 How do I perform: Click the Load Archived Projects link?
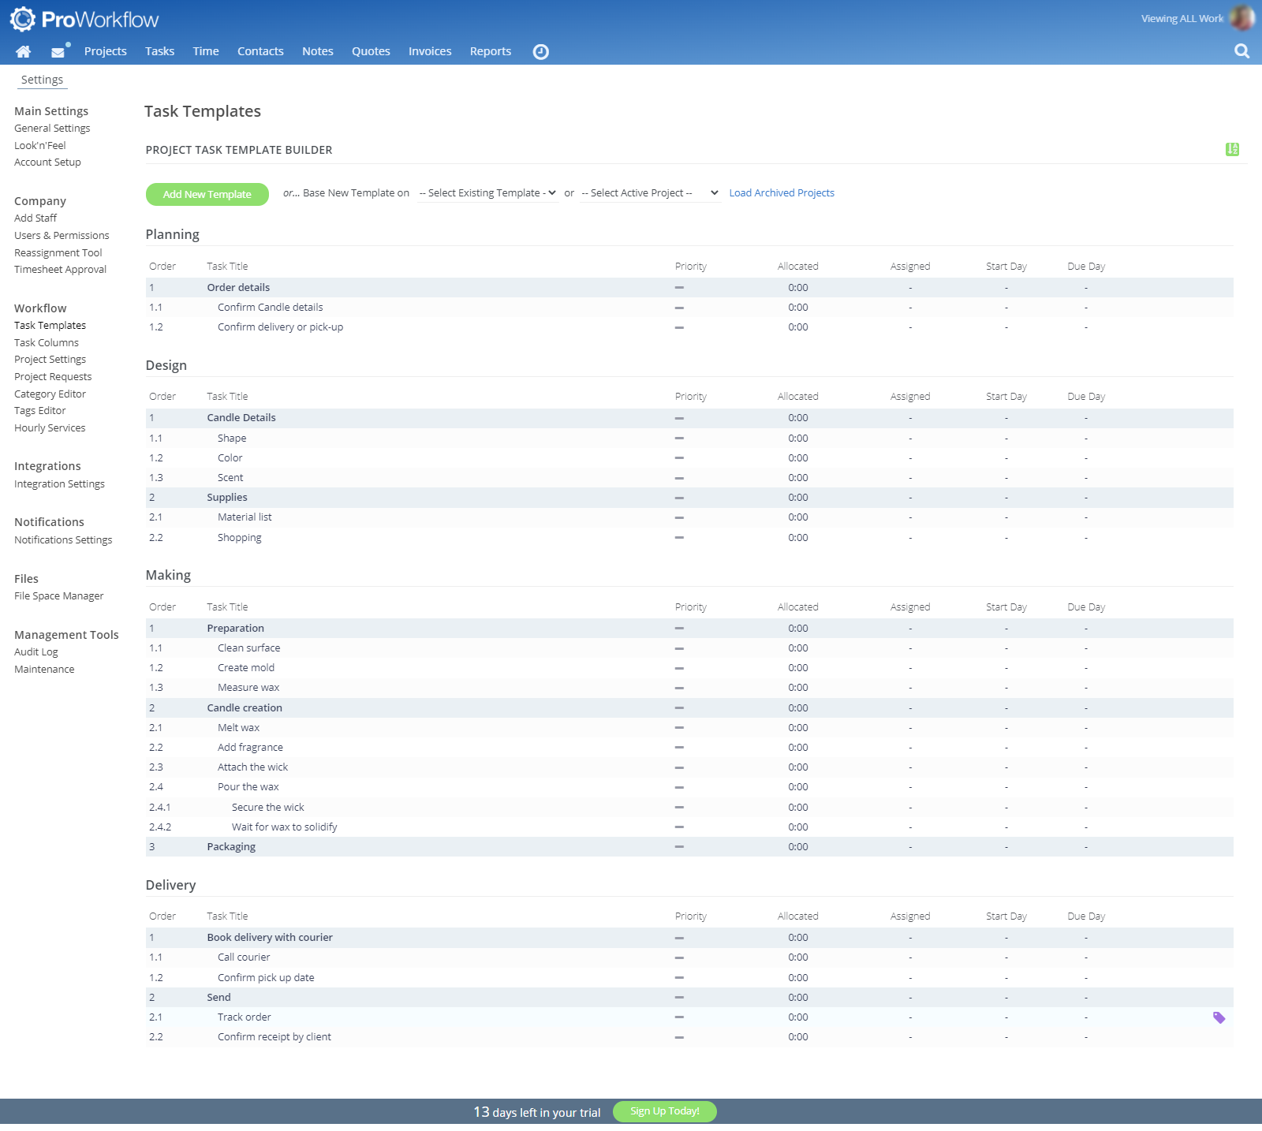[781, 193]
